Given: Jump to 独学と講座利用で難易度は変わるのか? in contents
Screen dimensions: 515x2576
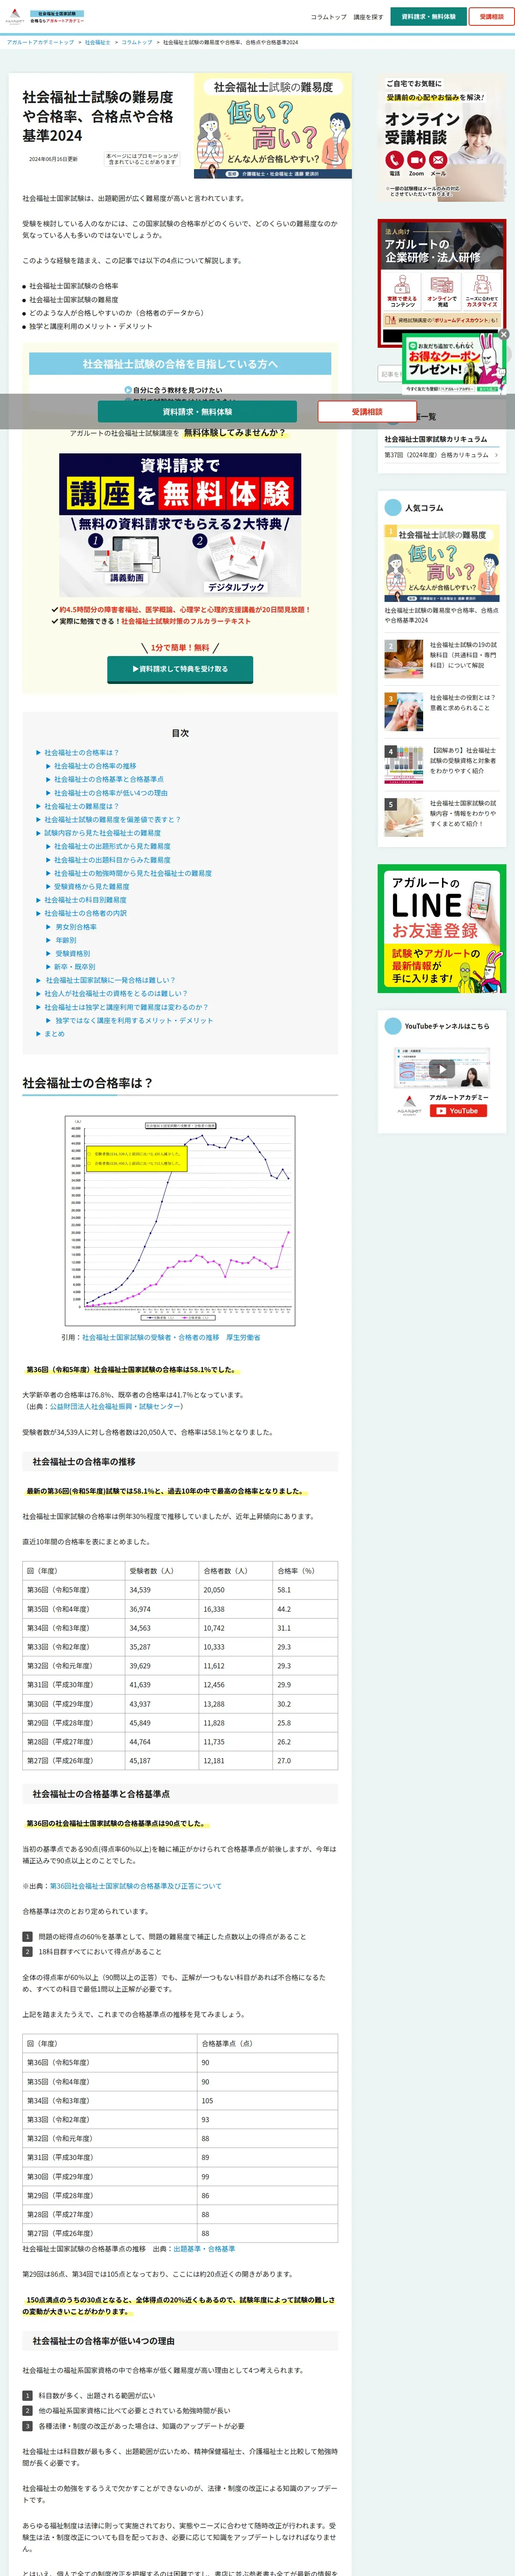Looking at the screenshot, I should [126, 1007].
